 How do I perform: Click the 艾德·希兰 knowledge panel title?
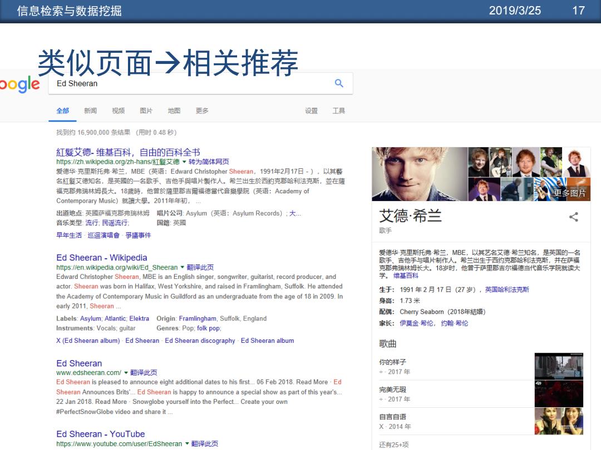[x=411, y=216]
